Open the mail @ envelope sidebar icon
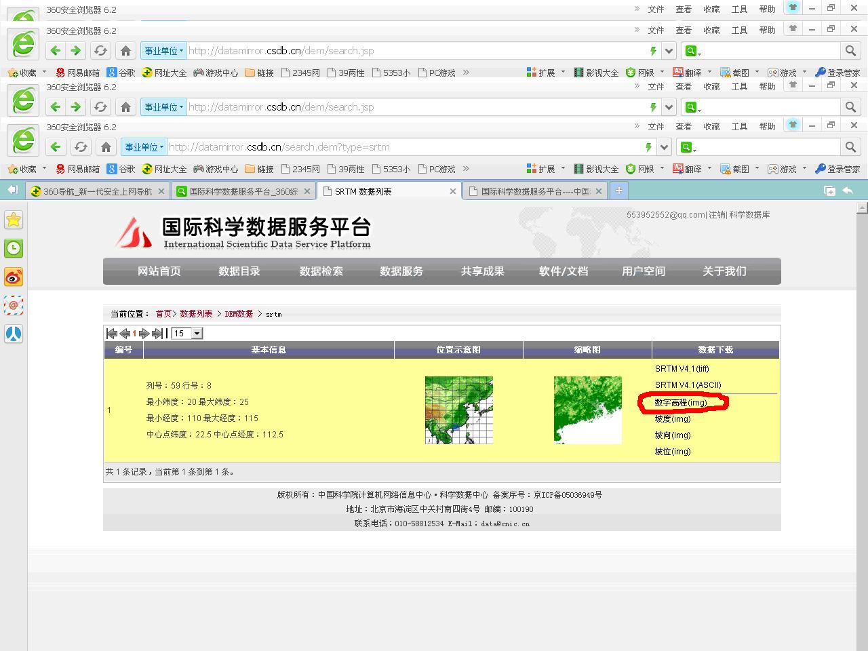 click(x=14, y=305)
